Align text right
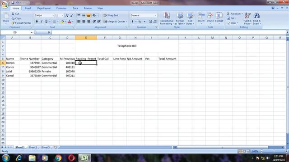The width and height of the screenshot is (289, 162). (89, 22)
